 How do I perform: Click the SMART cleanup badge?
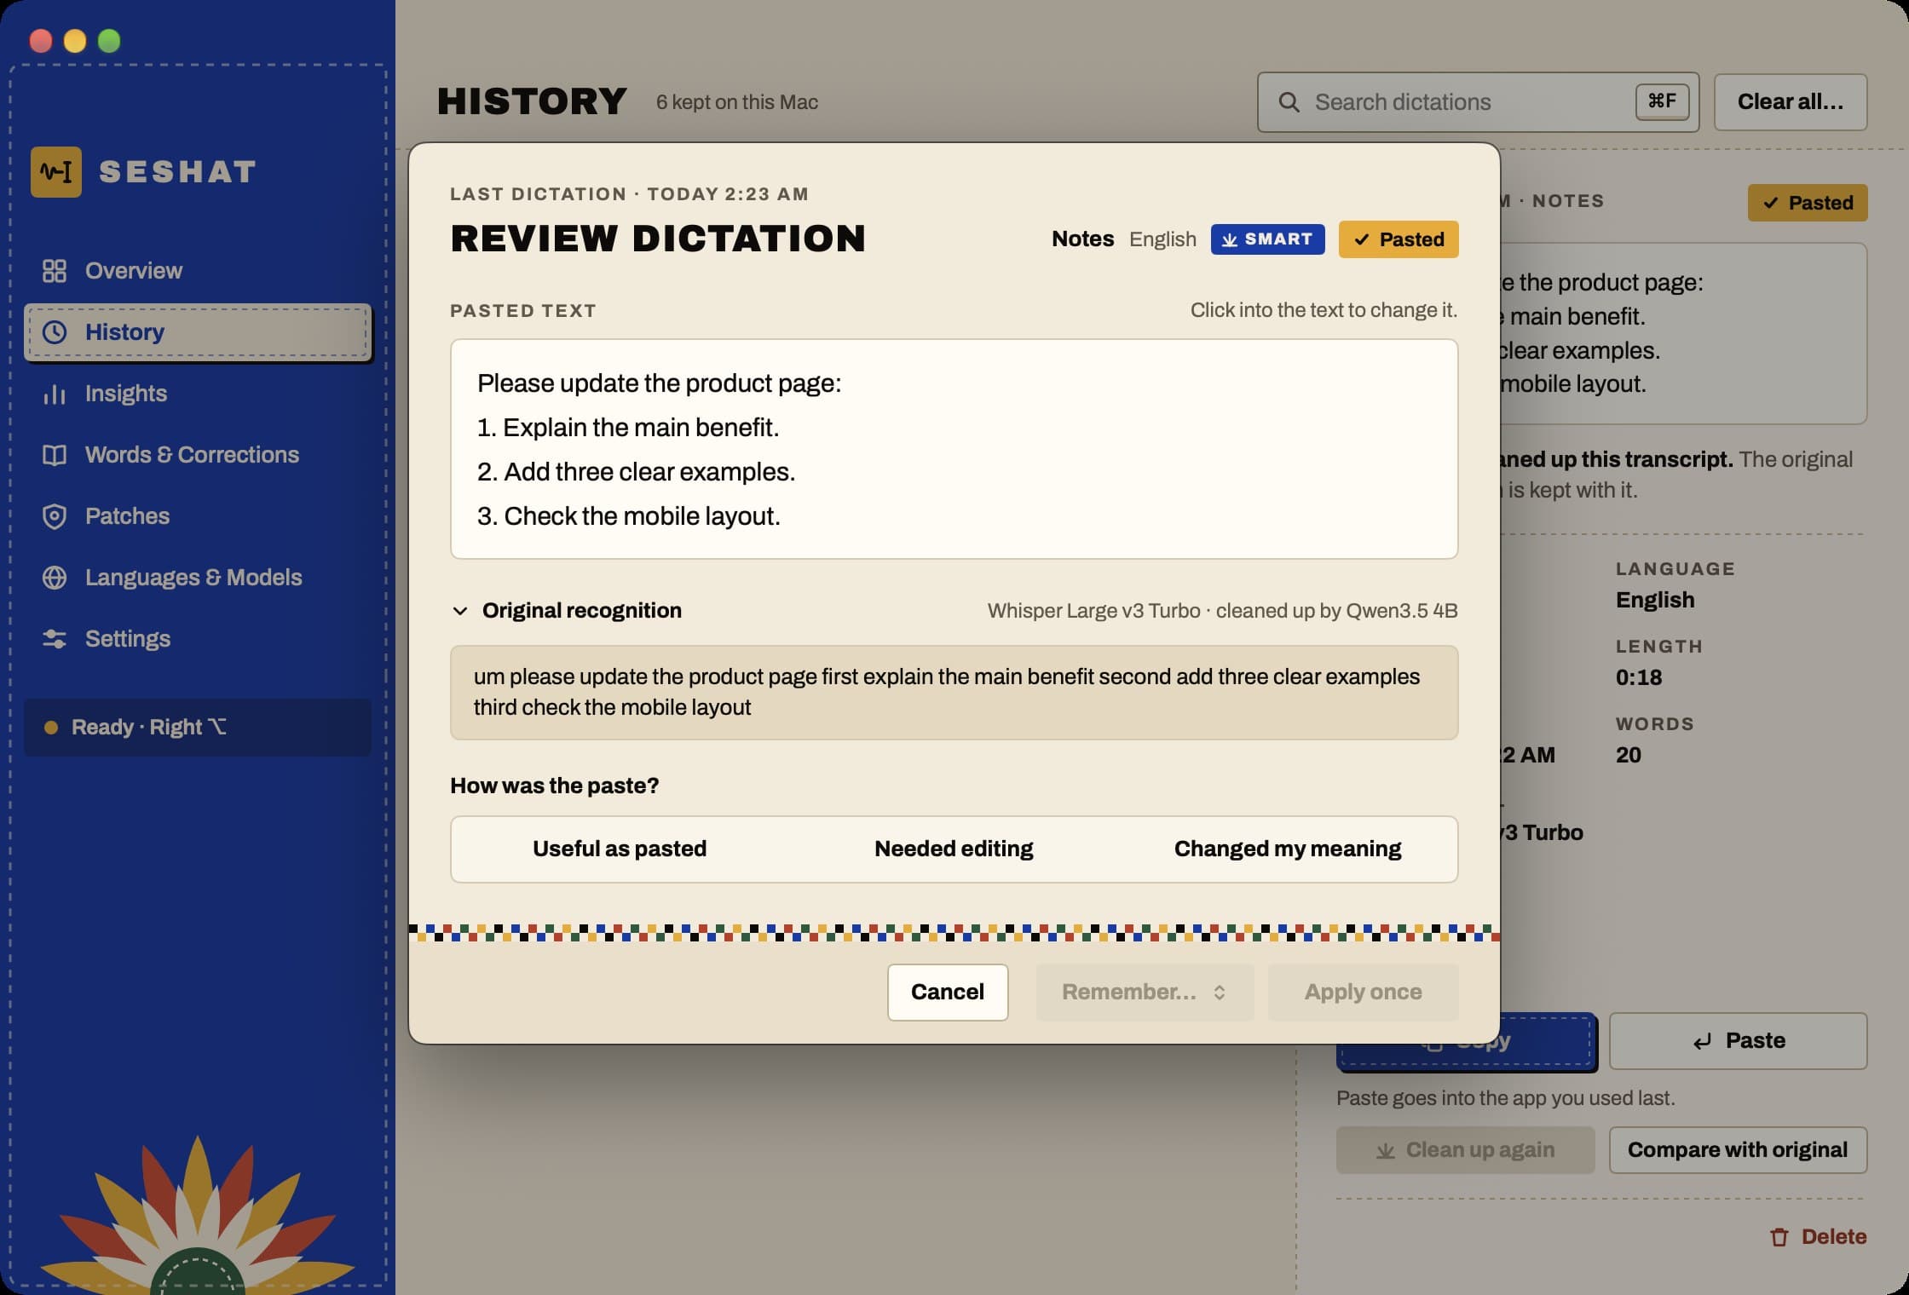coord(1267,239)
